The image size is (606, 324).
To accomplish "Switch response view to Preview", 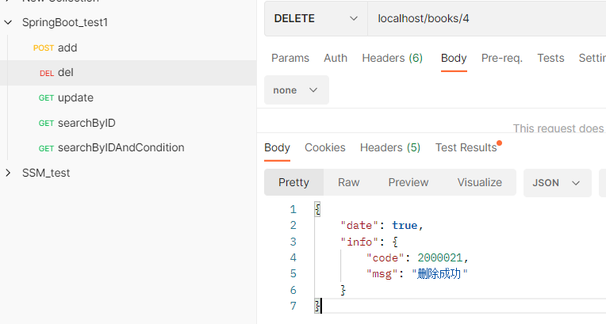I will point(408,182).
